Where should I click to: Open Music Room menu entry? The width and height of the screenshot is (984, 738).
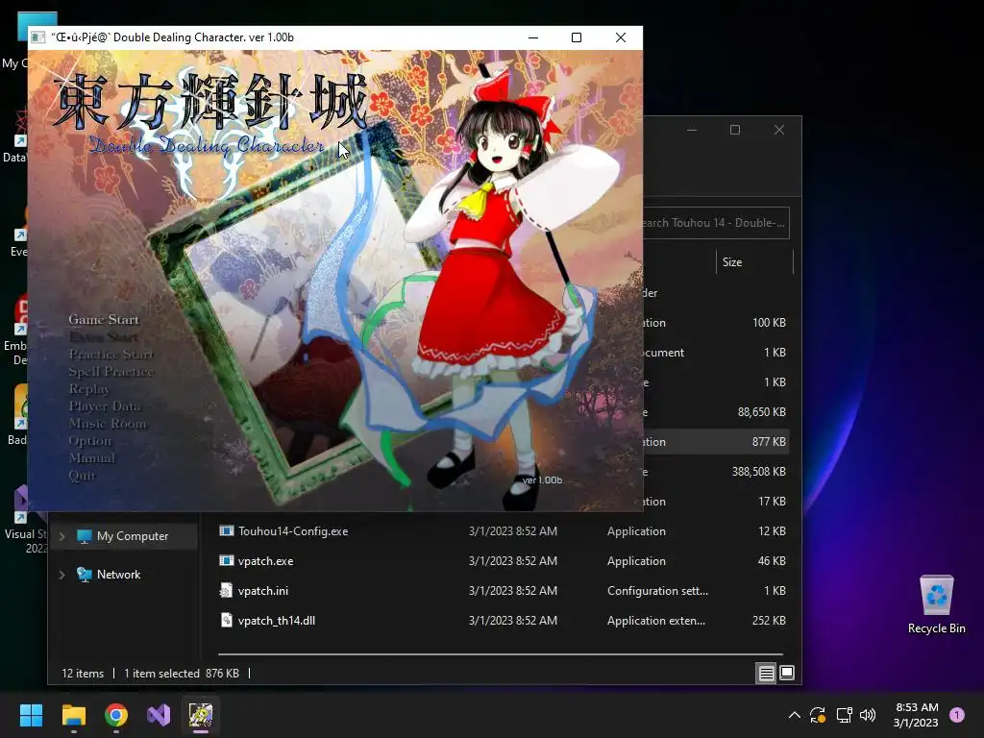tap(108, 424)
